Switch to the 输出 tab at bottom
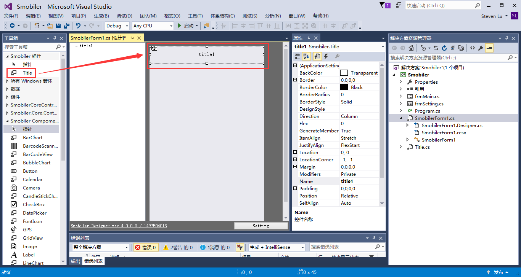This screenshot has width=521, height=277. pos(76,261)
